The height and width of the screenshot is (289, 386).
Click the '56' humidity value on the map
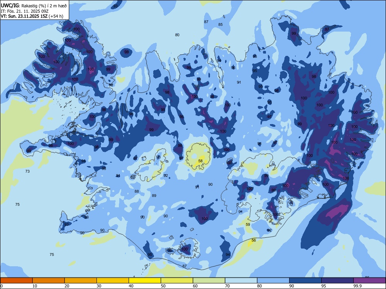[x=254, y=240]
